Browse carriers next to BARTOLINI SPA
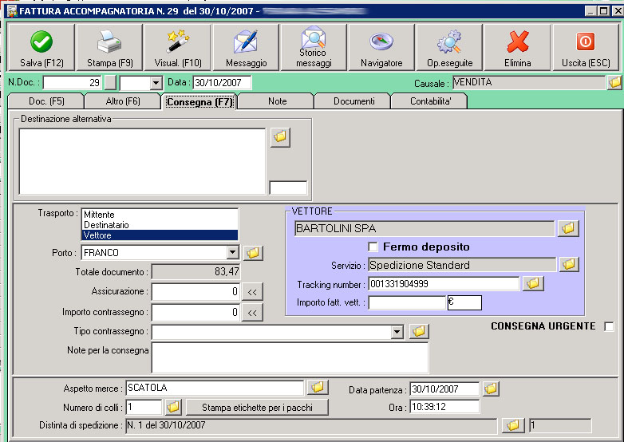This screenshot has height=442, width=624. pos(568,228)
